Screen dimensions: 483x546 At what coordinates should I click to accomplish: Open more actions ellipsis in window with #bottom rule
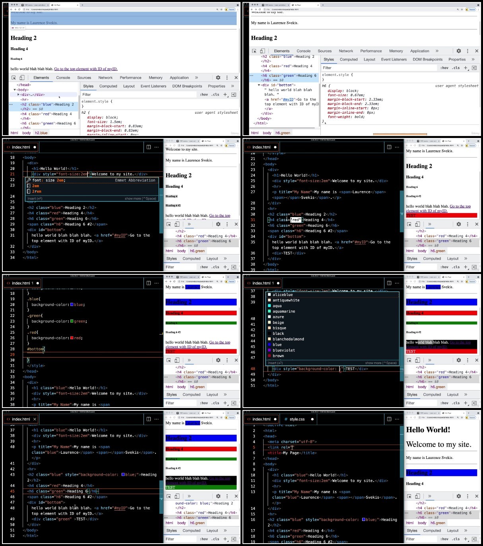coord(157,283)
